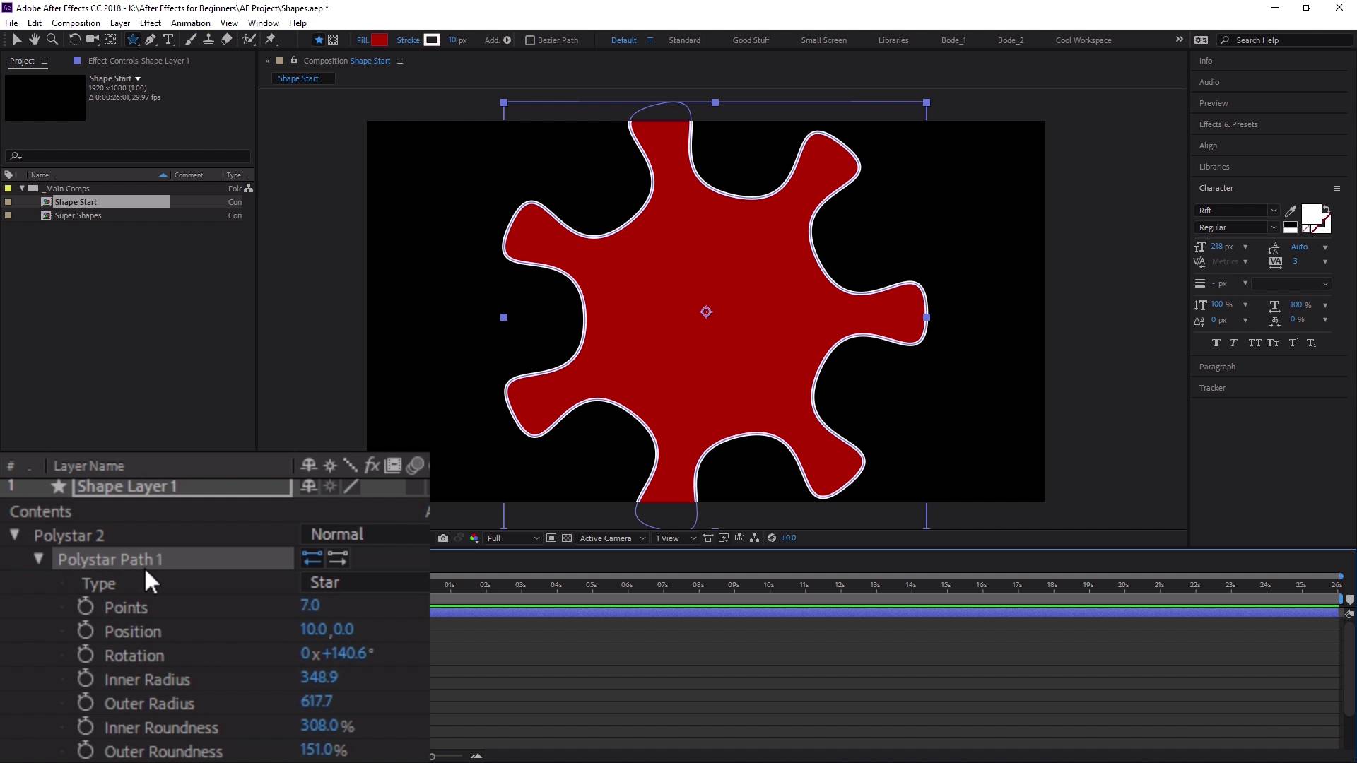Expand the Polystar 2 group
This screenshot has height=763, width=1357.
tap(16, 535)
